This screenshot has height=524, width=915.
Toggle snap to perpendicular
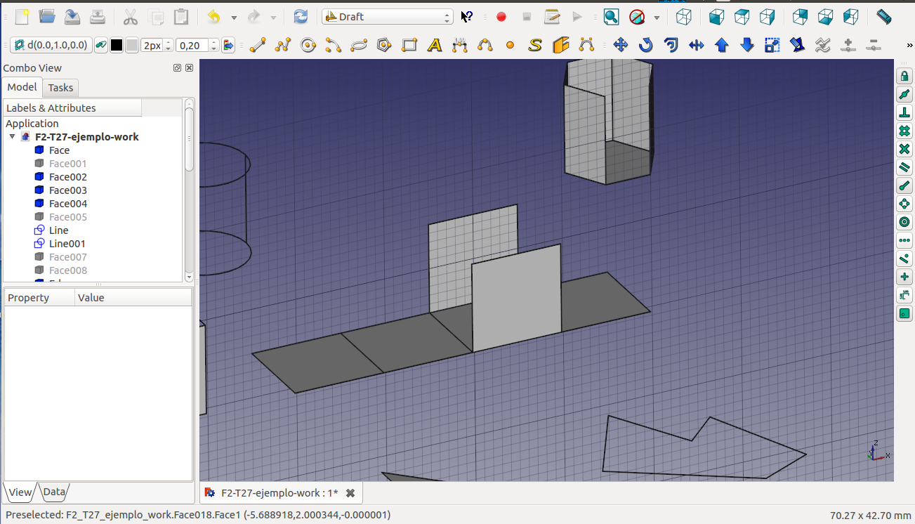coord(904,112)
